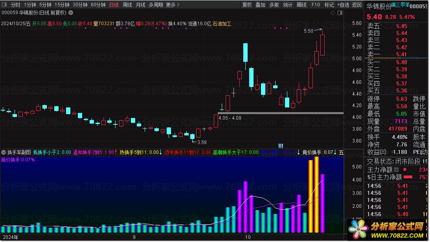Viewport: 430px width, 242px height.
Task: Toggle the panel layout icon at toolbar start
Action: point(4,4)
